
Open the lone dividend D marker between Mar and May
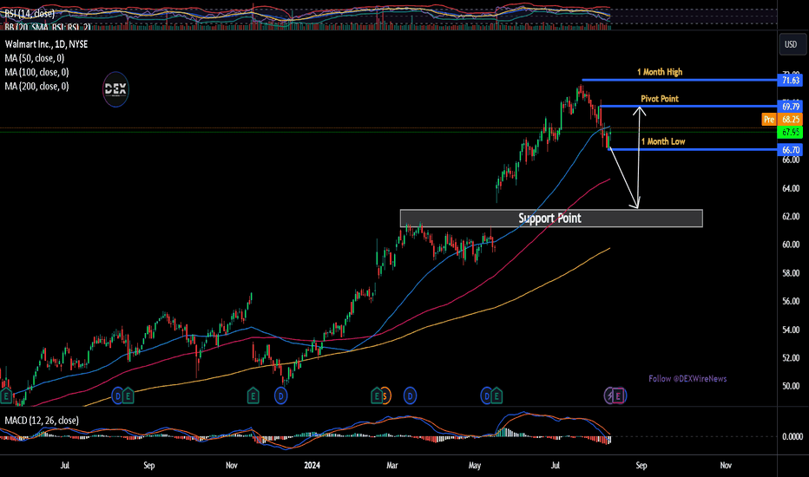[x=411, y=396]
